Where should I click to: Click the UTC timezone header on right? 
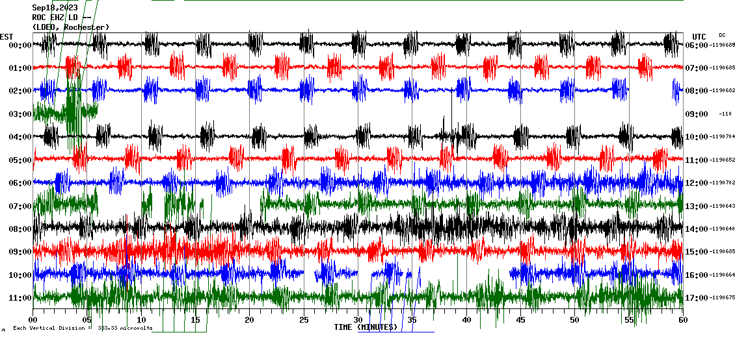coord(699,36)
